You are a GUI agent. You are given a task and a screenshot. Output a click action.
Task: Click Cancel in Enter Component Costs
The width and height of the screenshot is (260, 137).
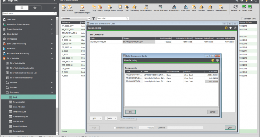coord(212,112)
